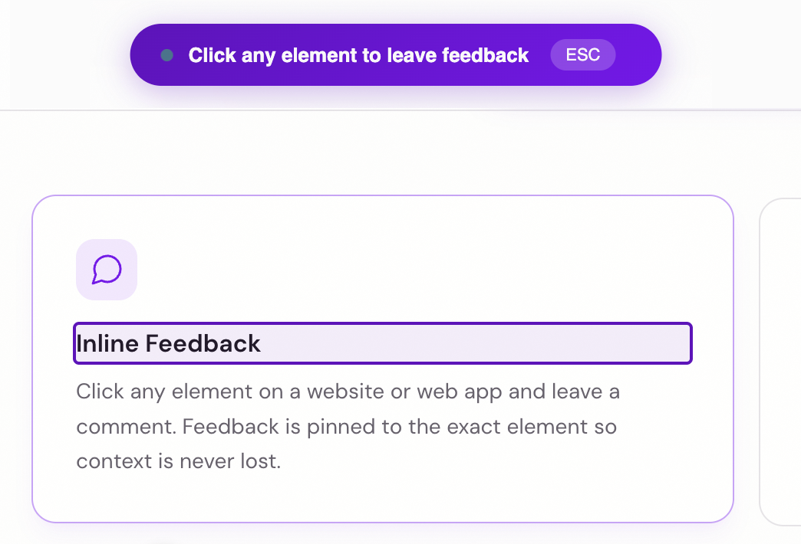Click the empty highlighted area right of the heading
The image size is (801, 544).
click(x=476, y=343)
